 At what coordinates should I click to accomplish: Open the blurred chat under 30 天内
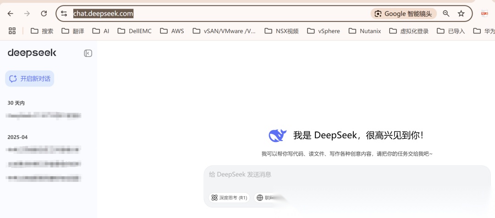44,116
